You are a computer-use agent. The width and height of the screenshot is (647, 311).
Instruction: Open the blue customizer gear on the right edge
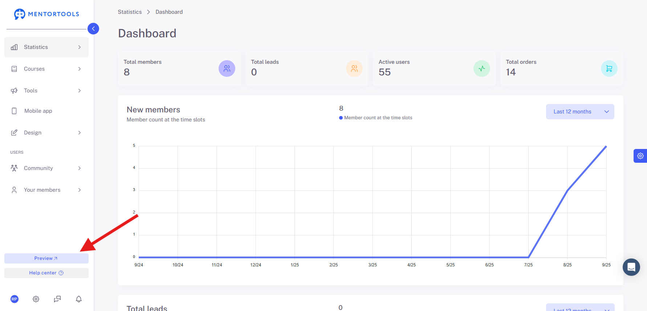tap(640, 156)
